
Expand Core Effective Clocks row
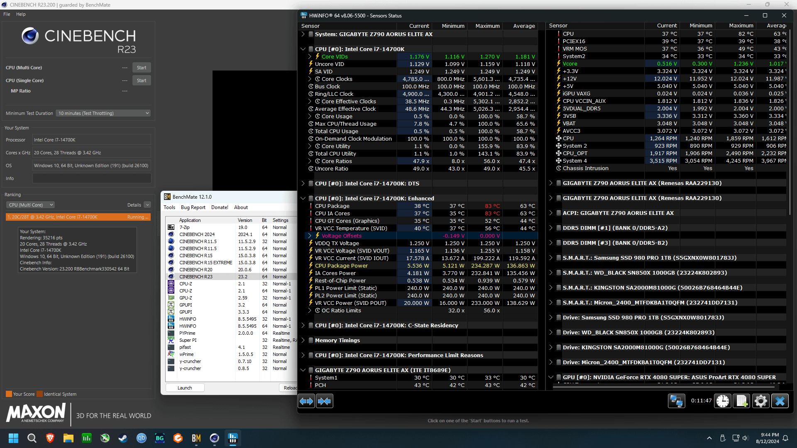pos(310,101)
